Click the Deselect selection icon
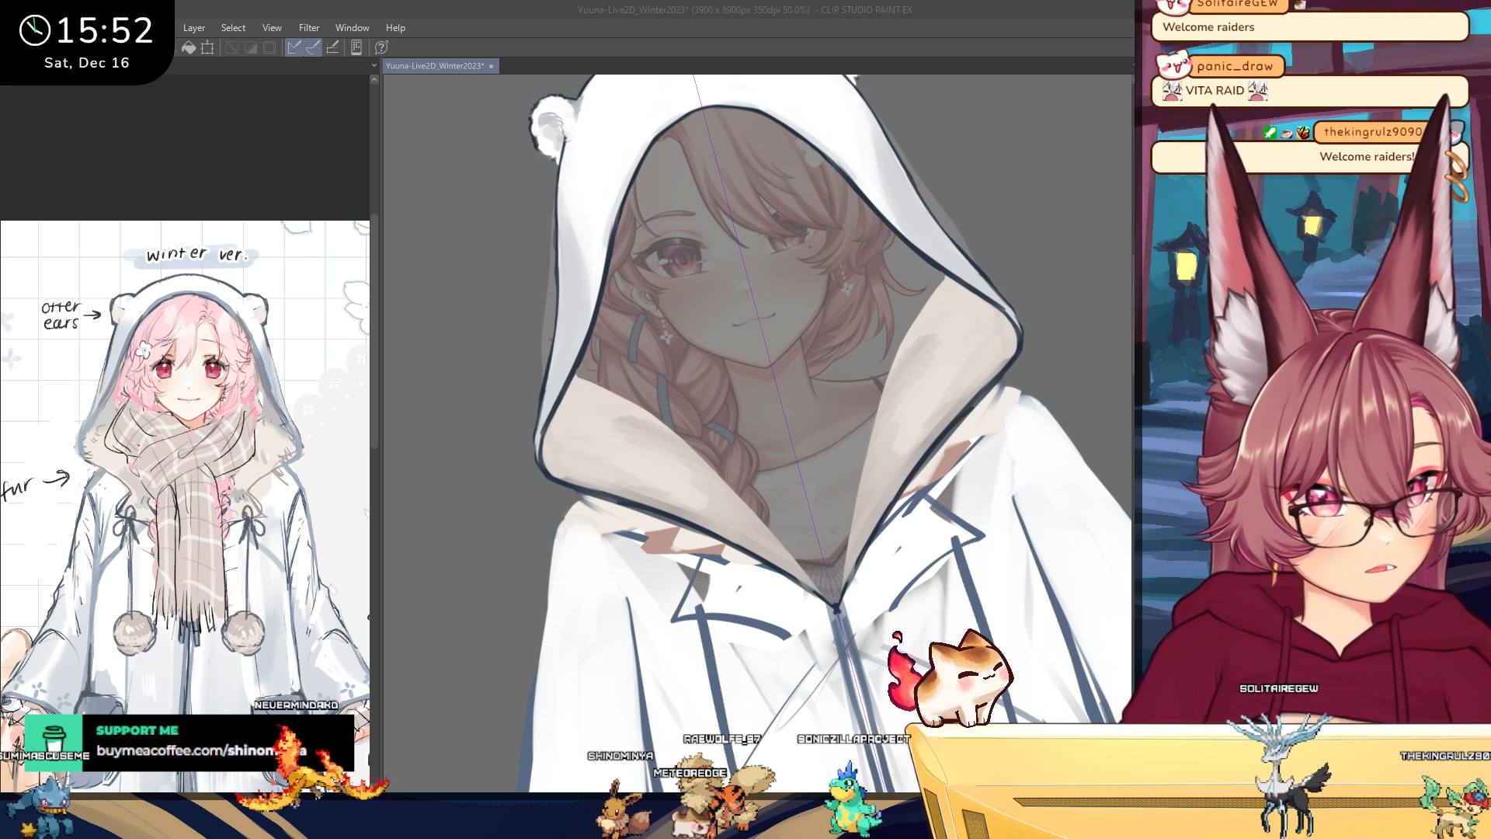The image size is (1491, 839). click(x=232, y=48)
